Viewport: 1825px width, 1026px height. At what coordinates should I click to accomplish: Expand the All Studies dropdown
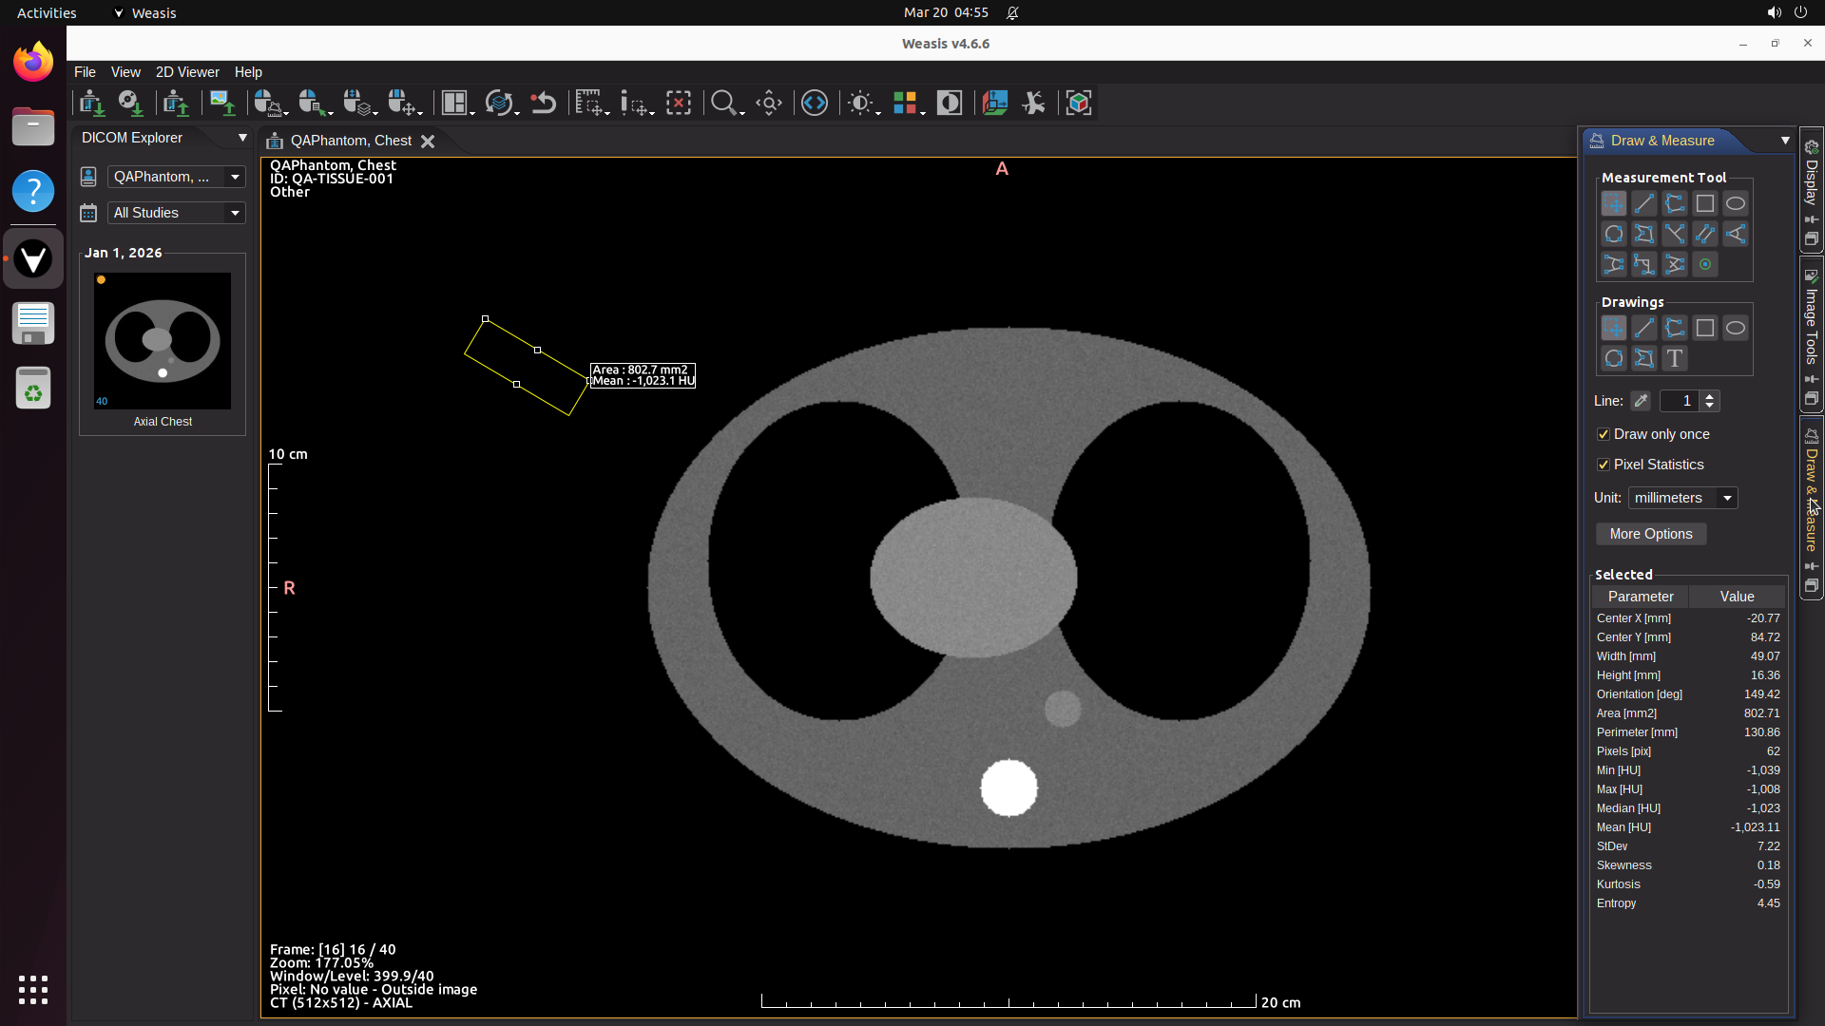click(x=176, y=213)
